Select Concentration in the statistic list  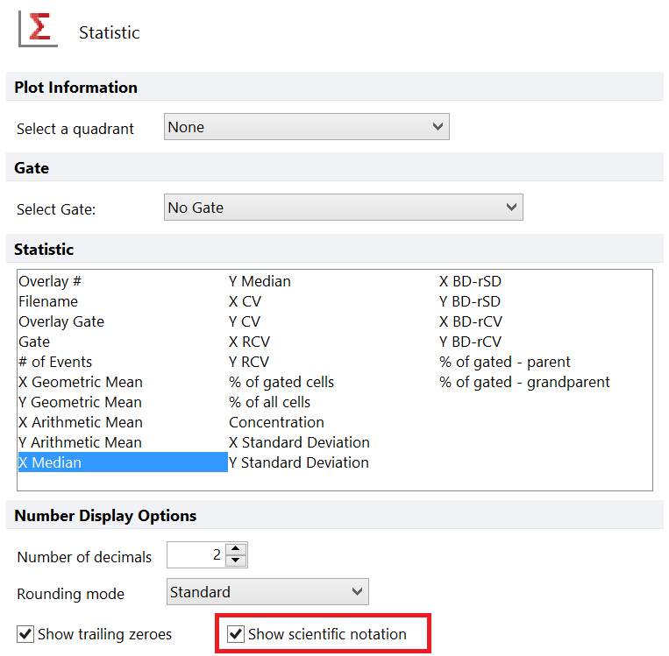click(x=276, y=422)
